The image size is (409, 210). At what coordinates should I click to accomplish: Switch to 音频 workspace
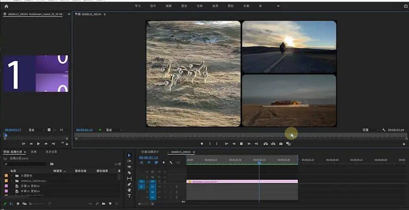tap(215, 6)
